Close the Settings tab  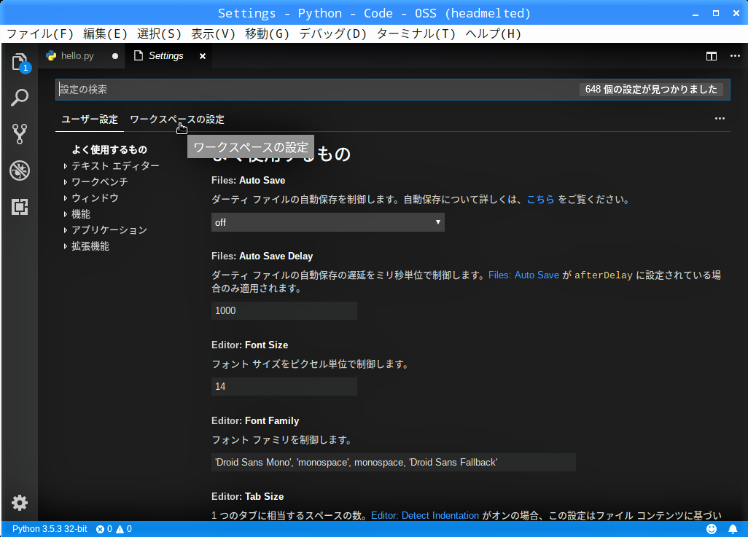(x=203, y=56)
